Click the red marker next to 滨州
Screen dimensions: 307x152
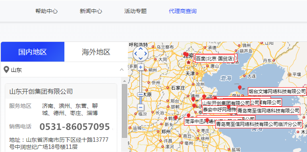(x=204, y=96)
